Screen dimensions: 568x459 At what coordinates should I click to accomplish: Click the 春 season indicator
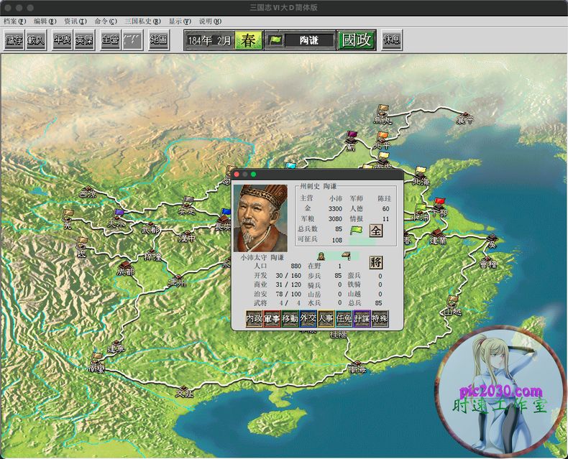tap(249, 40)
